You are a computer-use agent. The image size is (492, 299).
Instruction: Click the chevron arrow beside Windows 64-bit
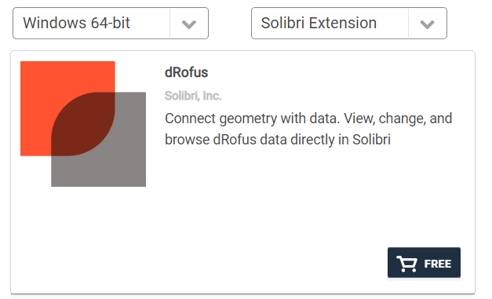coord(189,24)
